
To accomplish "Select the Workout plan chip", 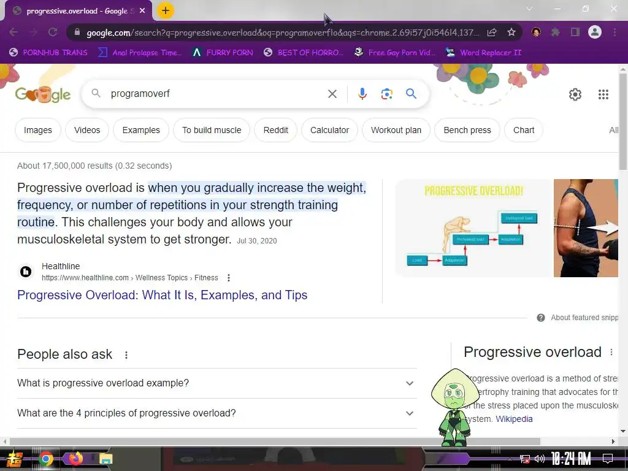I will (x=396, y=130).
